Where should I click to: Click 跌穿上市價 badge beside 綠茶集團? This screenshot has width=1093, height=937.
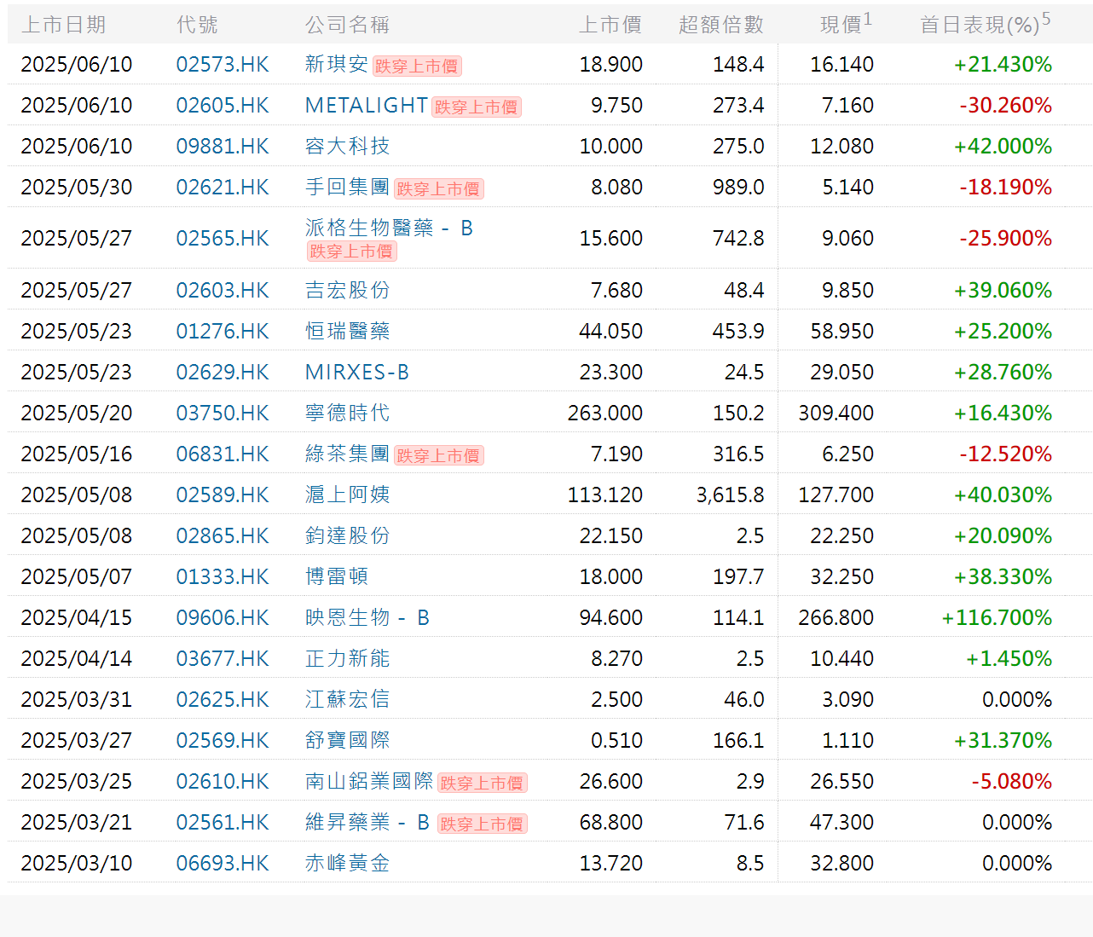pyautogui.click(x=439, y=456)
